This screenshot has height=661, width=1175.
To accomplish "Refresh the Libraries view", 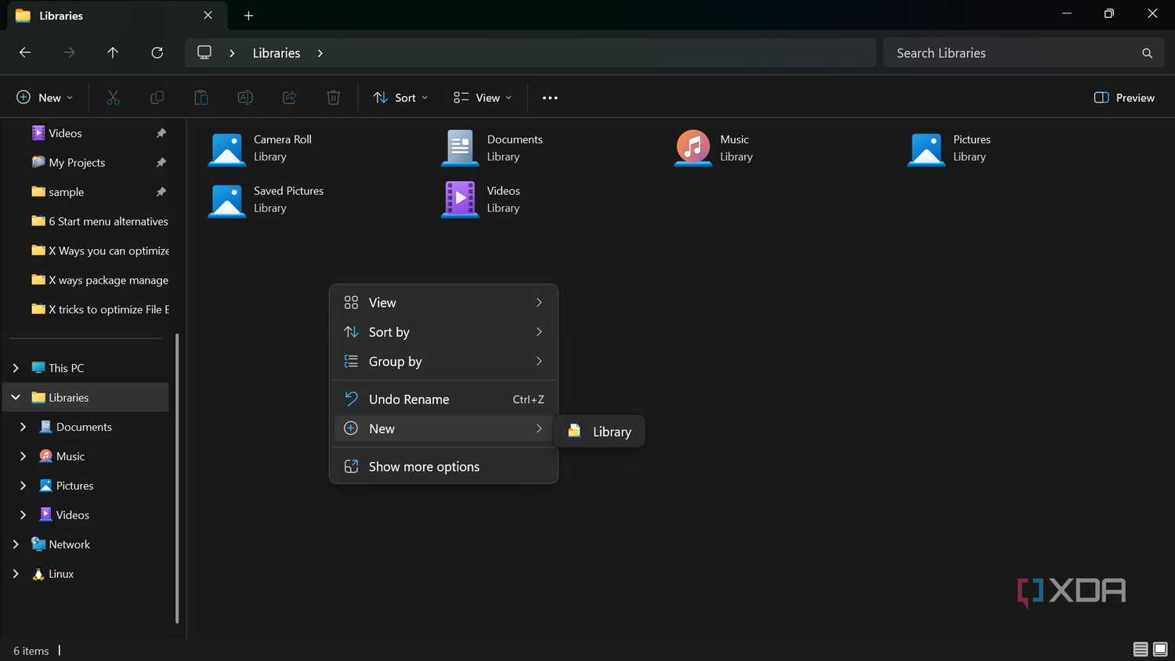I will 157,52.
